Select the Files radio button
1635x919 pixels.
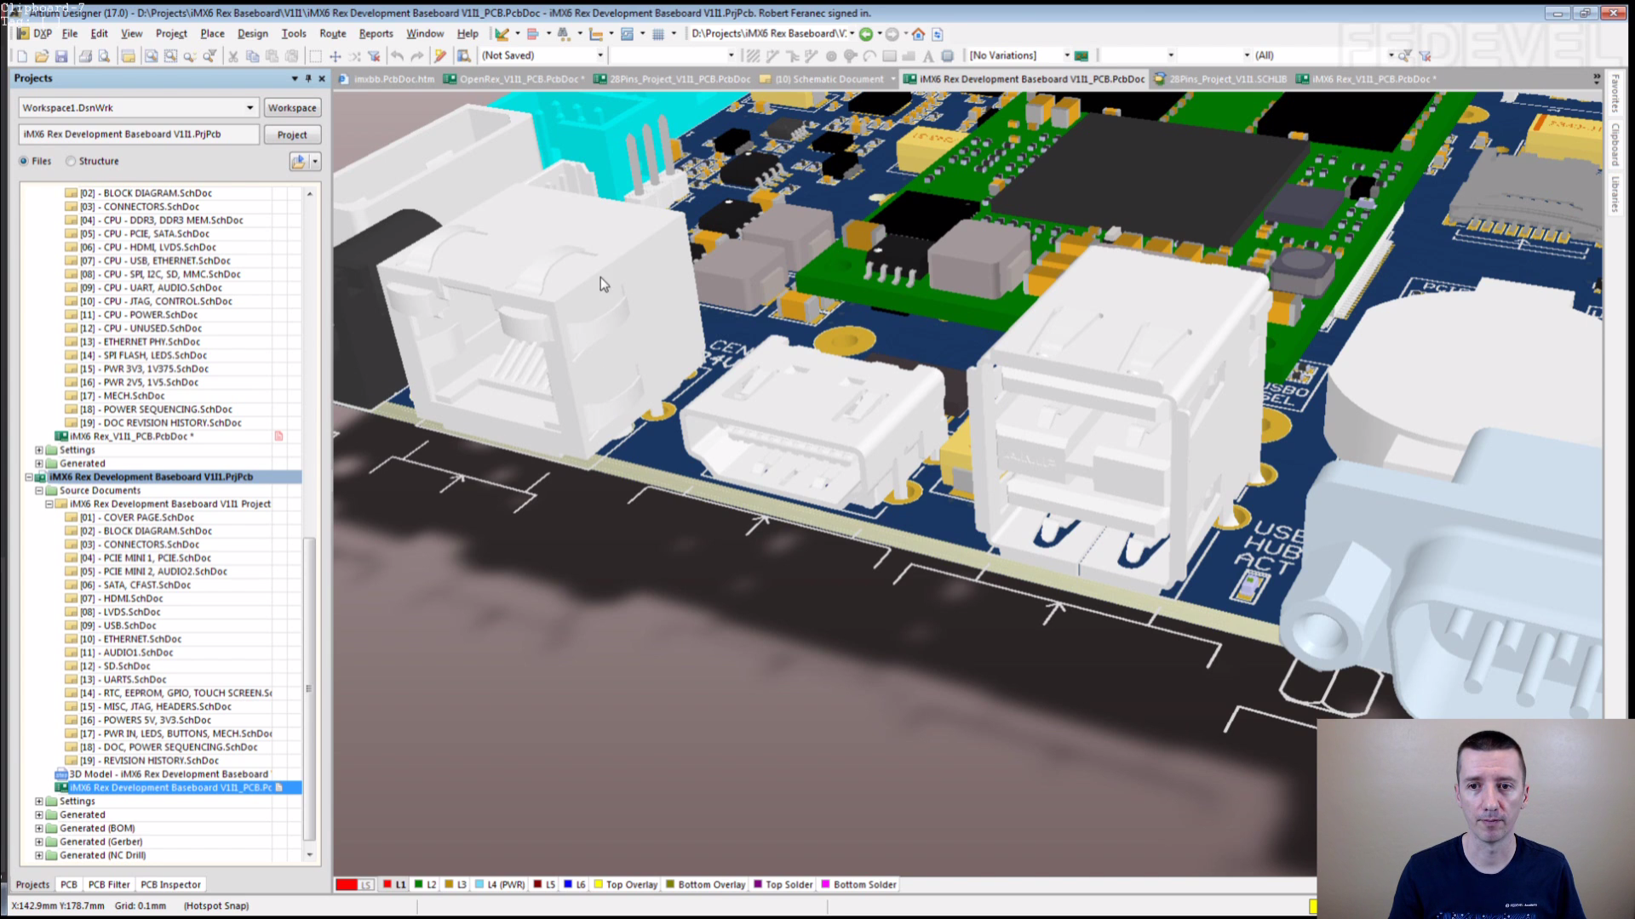[24, 161]
